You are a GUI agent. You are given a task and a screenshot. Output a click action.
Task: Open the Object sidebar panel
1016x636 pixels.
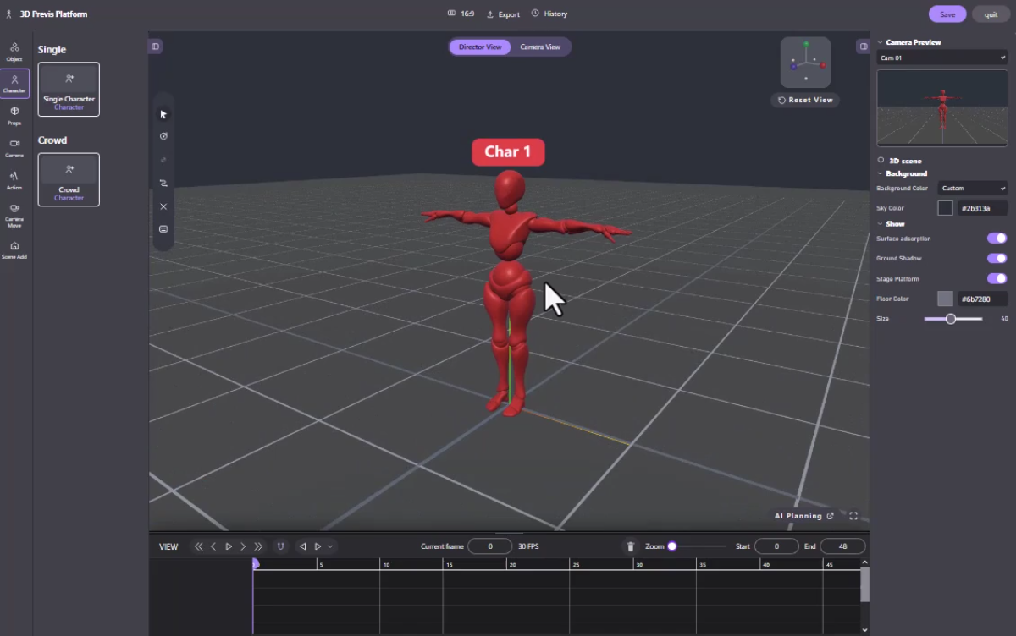[x=14, y=52]
